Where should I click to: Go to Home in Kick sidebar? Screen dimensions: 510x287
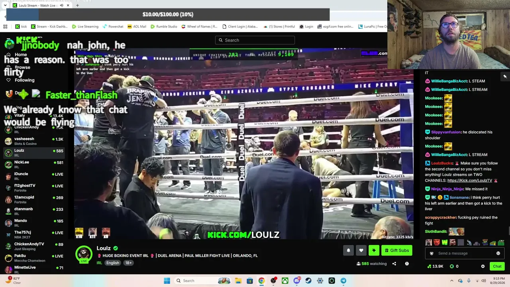coord(17,55)
